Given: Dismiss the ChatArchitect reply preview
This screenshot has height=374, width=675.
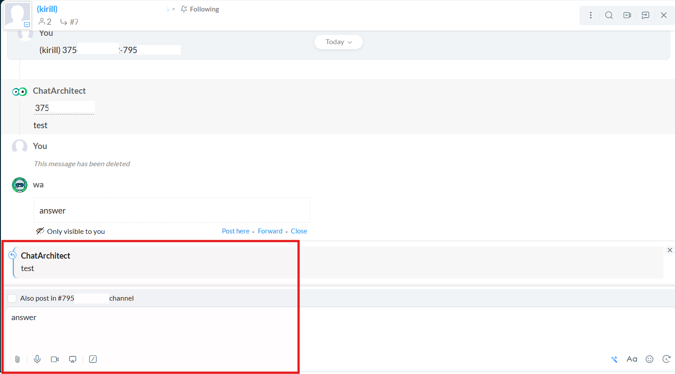Looking at the screenshot, I should tap(670, 250).
